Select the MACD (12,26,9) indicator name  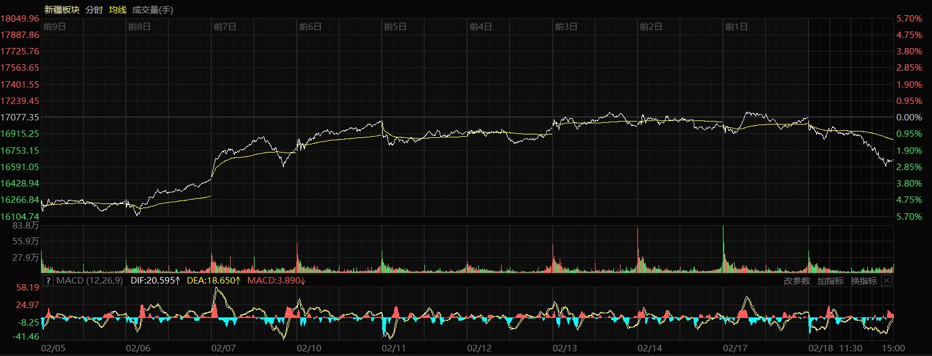click(x=90, y=281)
